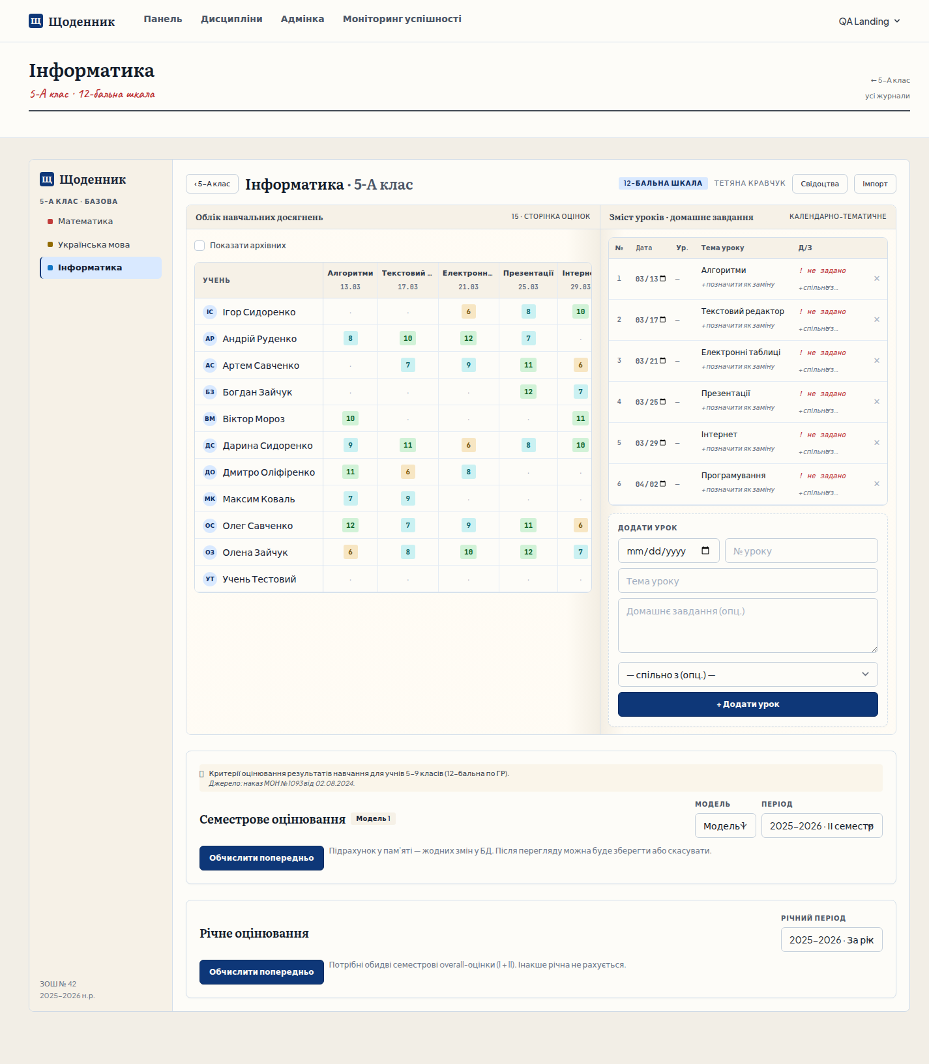This screenshot has width=929, height=1064.
Task: Click the 12-бальна шкала badge
Action: pos(663,183)
